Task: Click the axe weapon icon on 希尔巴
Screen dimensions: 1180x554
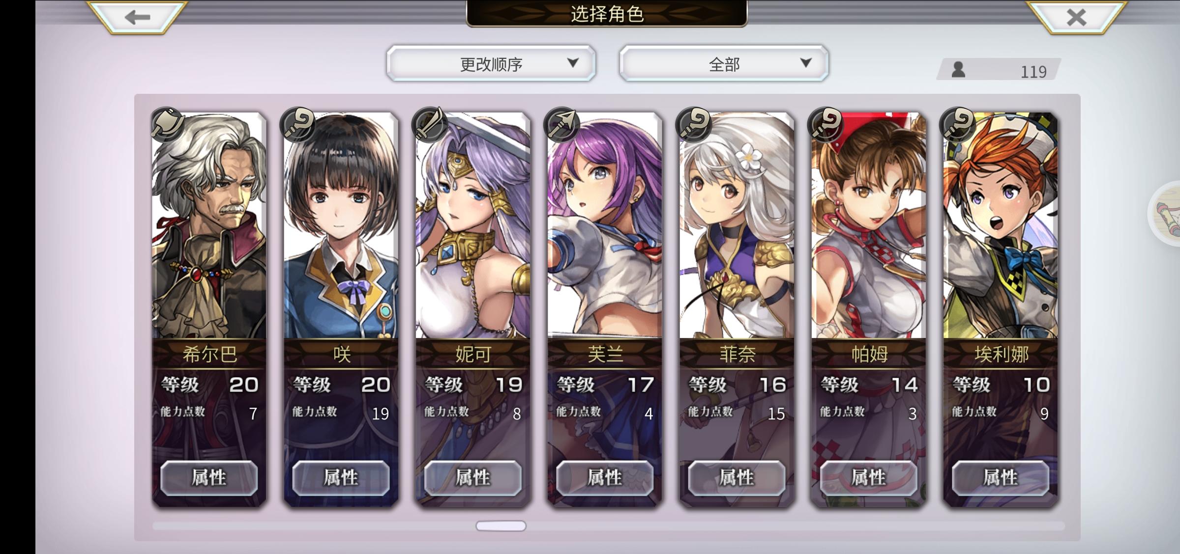Action: click(167, 124)
